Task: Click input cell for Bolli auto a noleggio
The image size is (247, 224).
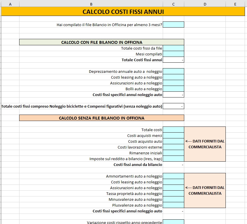Action: coord(173,89)
